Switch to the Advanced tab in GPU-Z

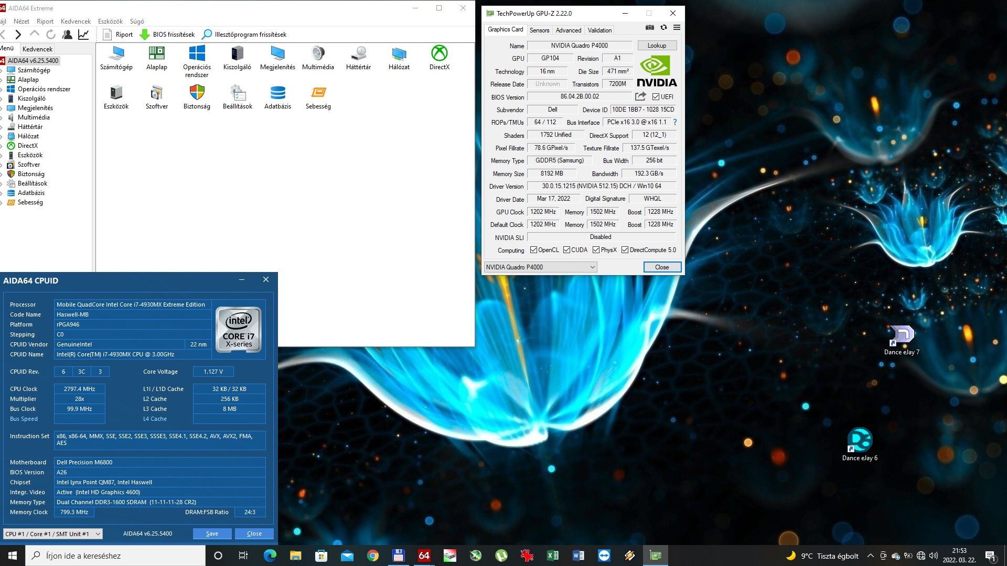569,30
